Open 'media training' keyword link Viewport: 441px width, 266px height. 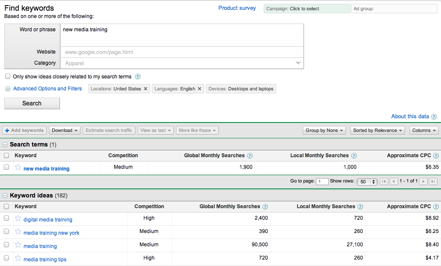coord(40,246)
